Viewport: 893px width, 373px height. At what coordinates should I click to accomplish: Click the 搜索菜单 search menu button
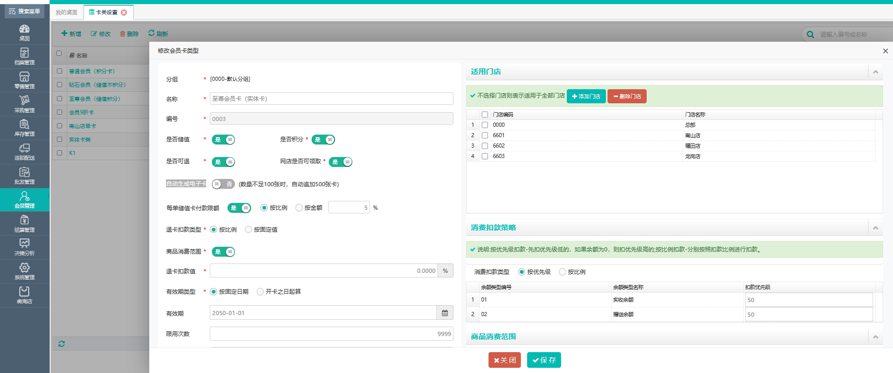[x=25, y=11]
